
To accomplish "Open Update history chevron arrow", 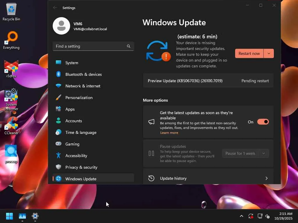I will (x=267, y=178).
